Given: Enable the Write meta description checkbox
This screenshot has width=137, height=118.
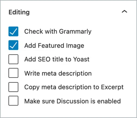Looking at the screenshot, I should click(x=13, y=73).
